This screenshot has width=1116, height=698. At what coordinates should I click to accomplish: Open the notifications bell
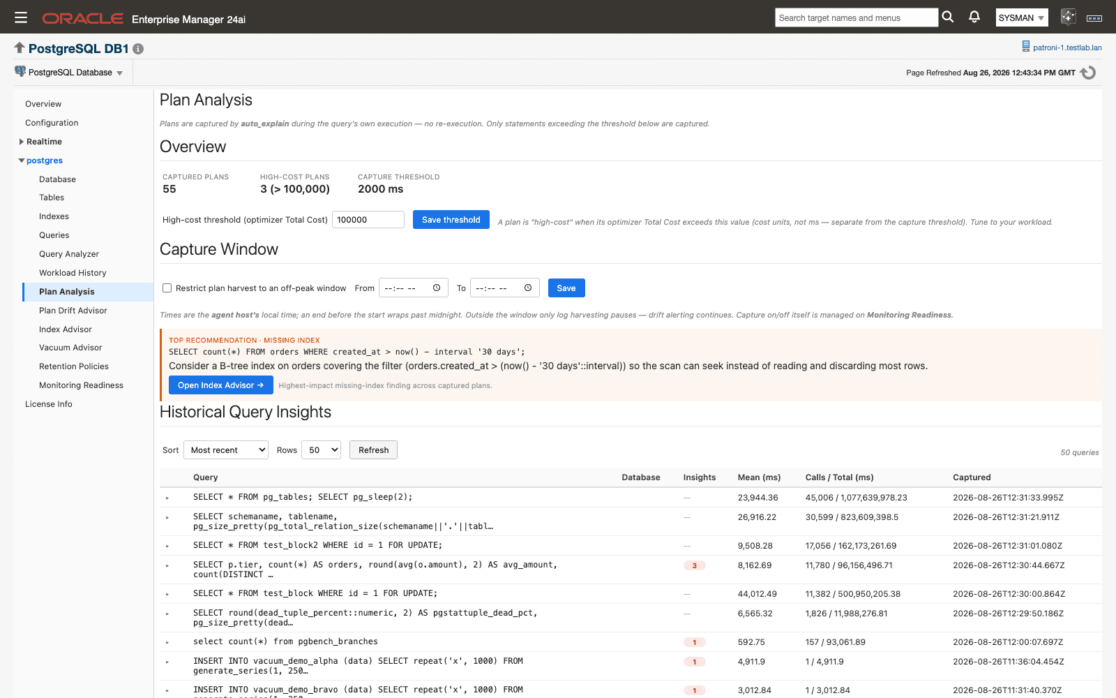click(x=974, y=17)
